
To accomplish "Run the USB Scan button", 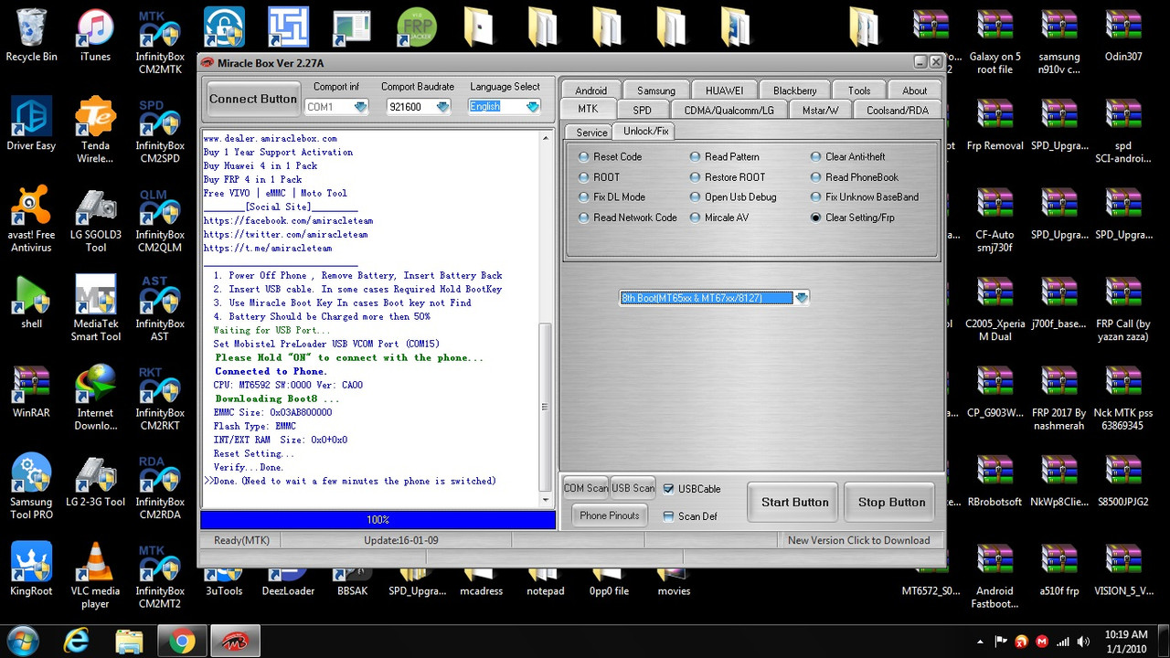I will click(x=633, y=488).
